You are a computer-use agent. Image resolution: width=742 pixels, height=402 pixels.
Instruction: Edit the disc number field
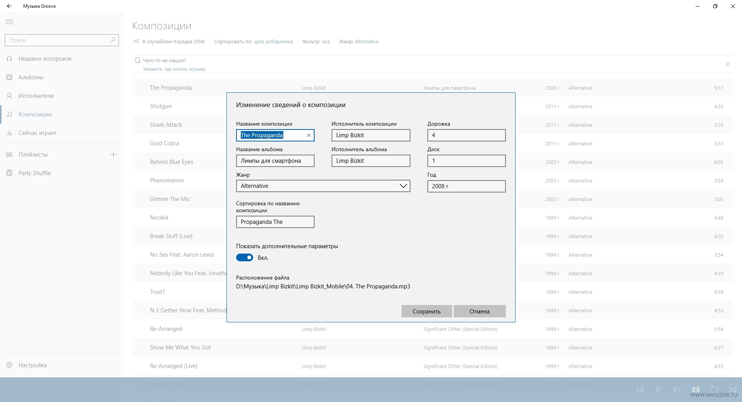[466, 161]
